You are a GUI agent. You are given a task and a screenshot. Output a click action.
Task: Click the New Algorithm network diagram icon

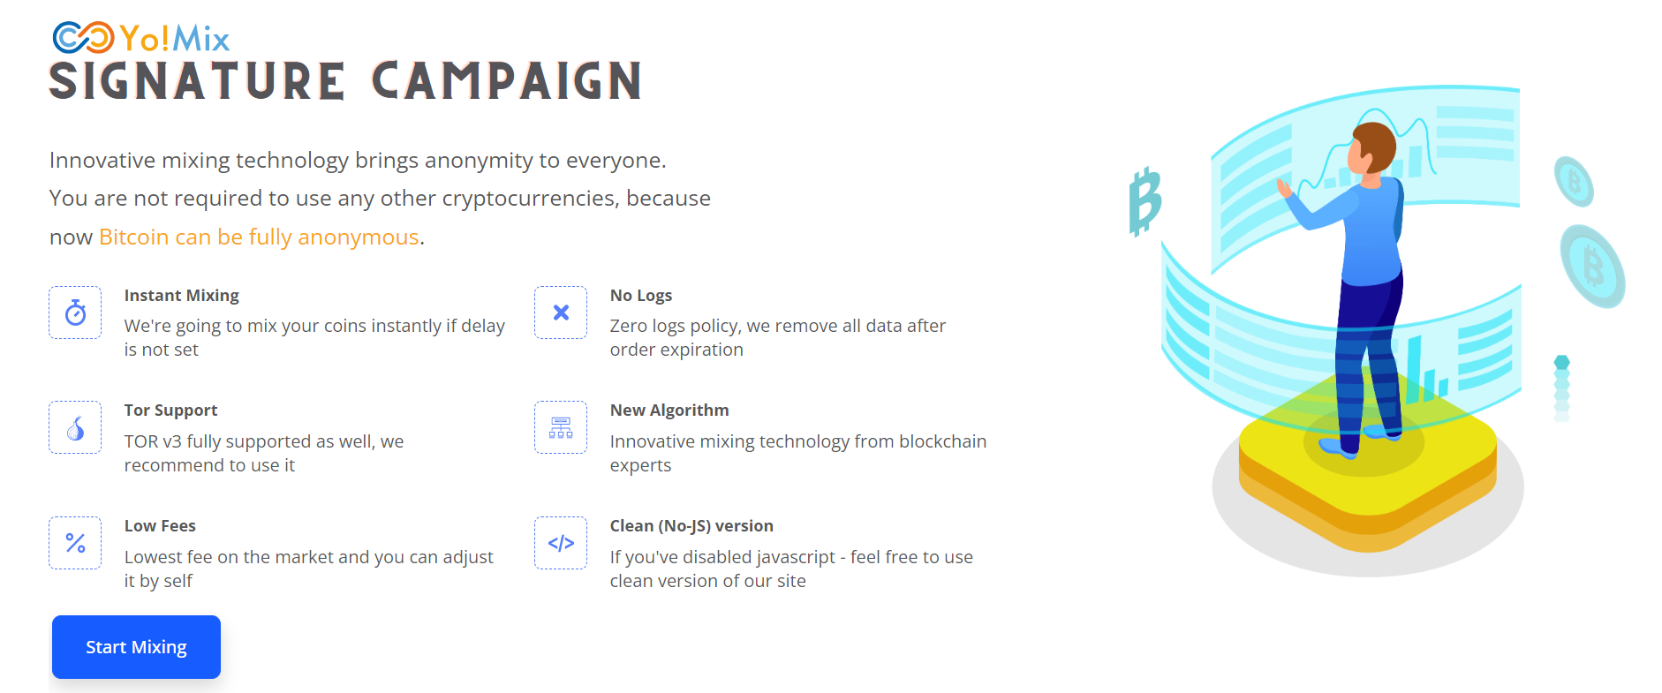561,427
